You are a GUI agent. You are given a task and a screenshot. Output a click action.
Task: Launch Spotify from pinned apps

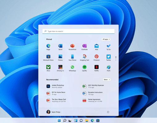(84, 68)
